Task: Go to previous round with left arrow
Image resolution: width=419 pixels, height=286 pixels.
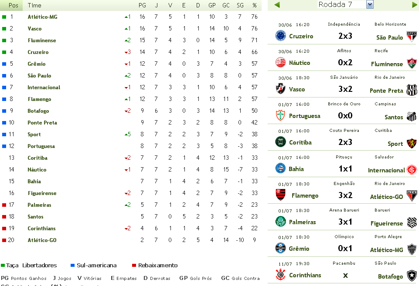Action: pyautogui.click(x=277, y=5)
